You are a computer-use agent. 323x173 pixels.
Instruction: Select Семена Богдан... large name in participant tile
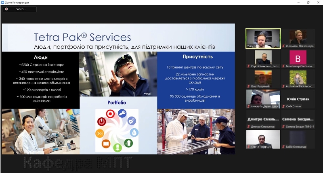click(298, 119)
